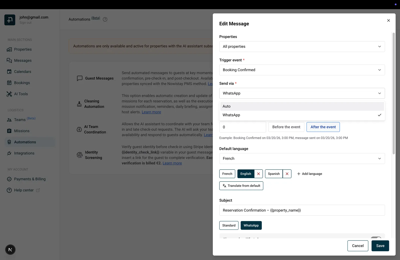Switch to the English language tab
The height and width of the screenshot is (260, 400).
246,174
